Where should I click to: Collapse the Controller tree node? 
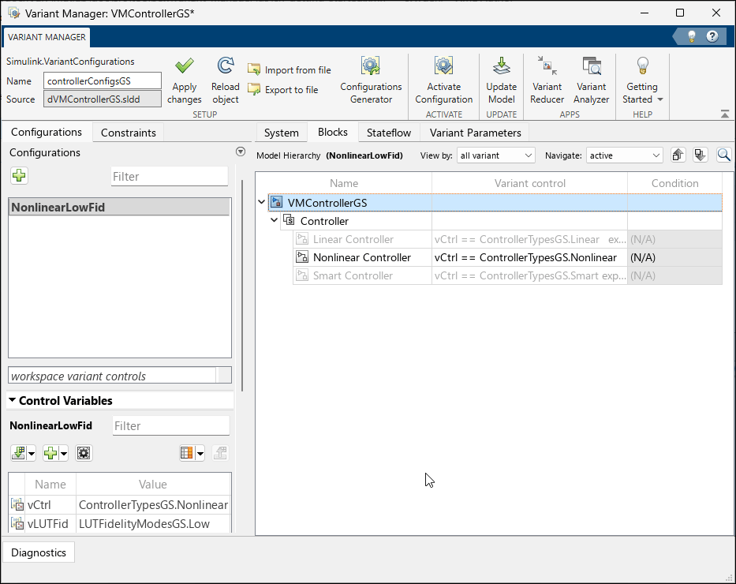(x=275, y=220)
